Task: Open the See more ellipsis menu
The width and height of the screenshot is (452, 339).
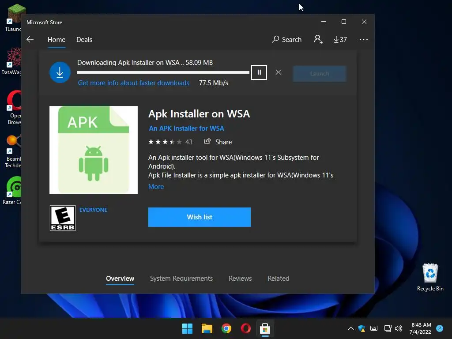Action: coord(364,39)
